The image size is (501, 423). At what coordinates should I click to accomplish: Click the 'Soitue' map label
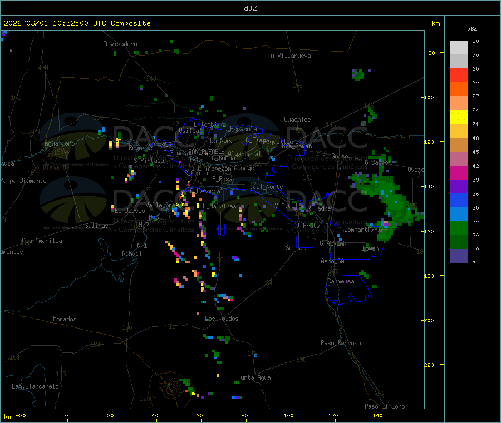(x=296, y=248)
